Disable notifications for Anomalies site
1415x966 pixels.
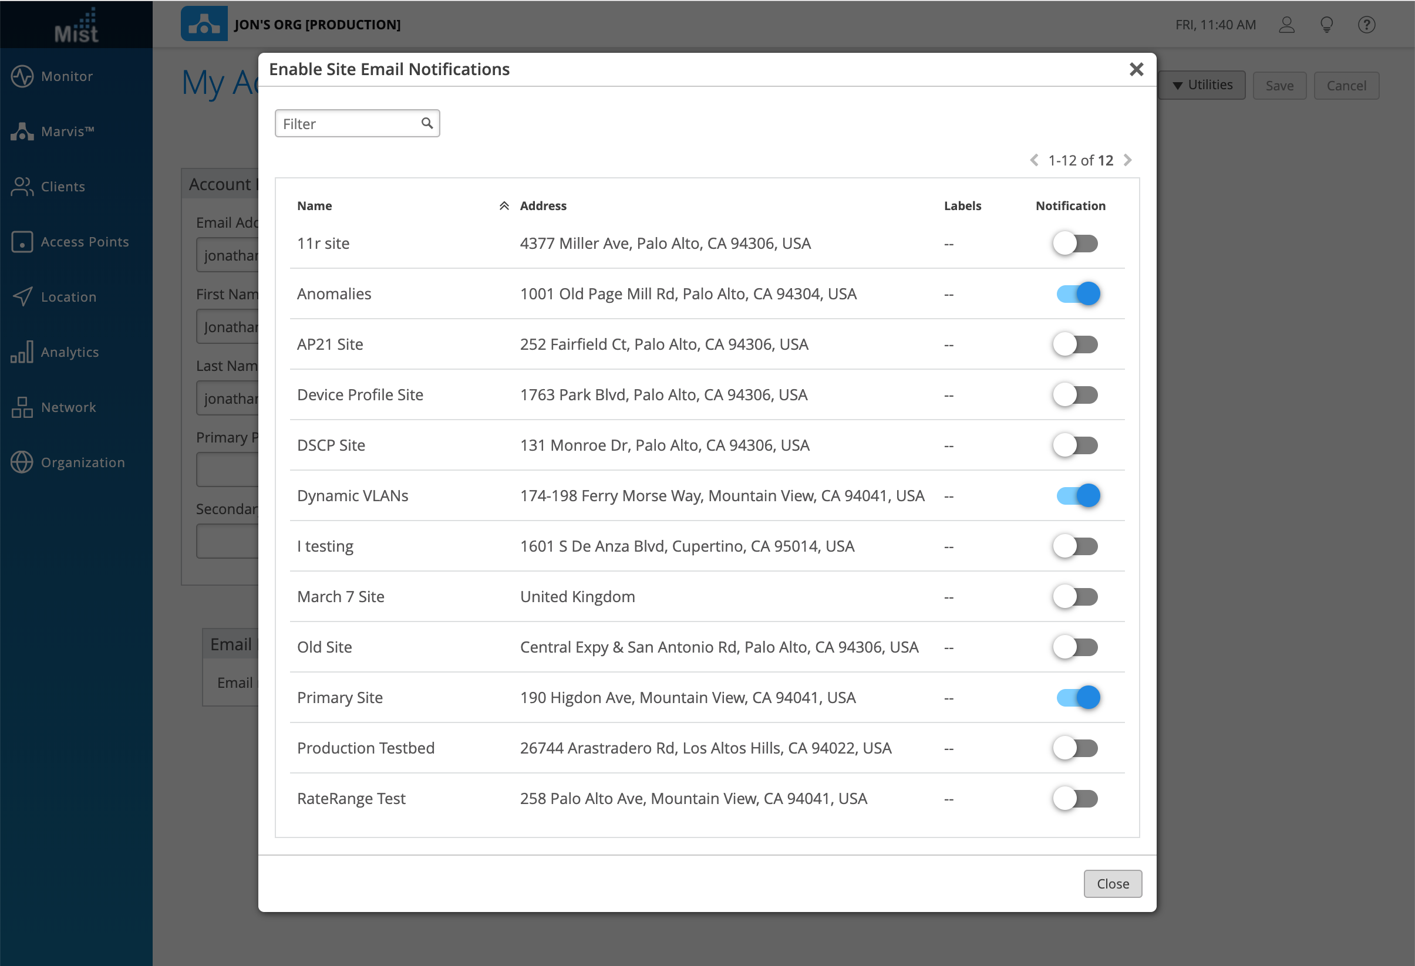pyautogui.click(x=1077, y=294)
